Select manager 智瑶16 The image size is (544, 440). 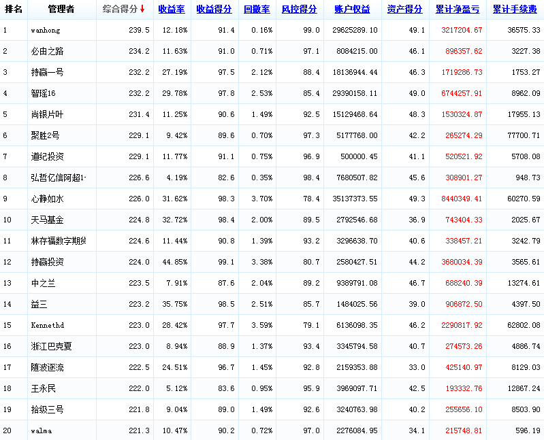(44, 93)
